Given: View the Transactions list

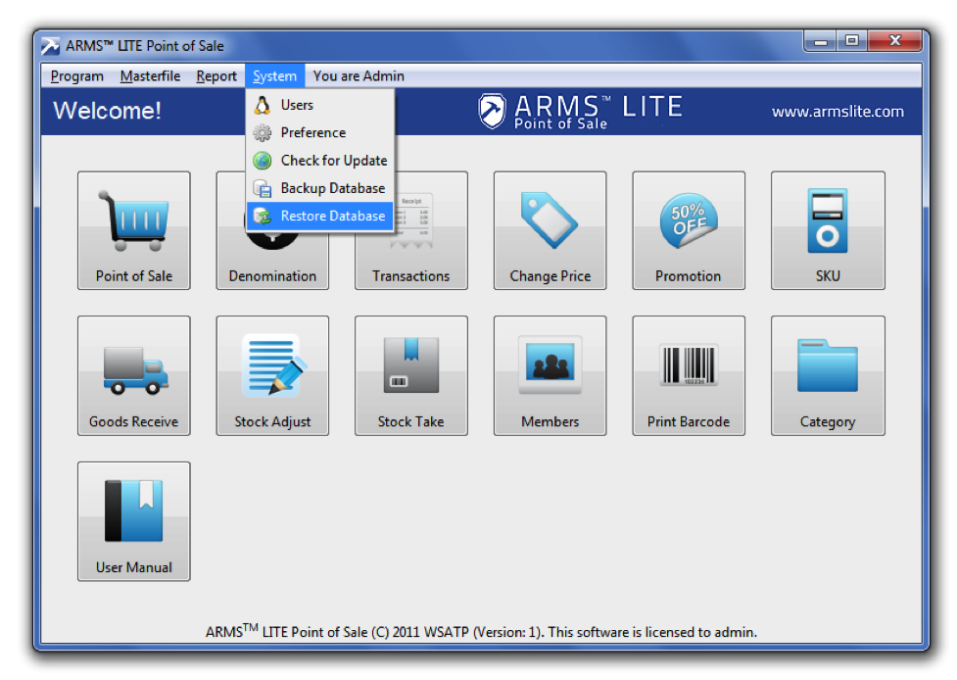Looking at the screenshot, I should 411,230.
